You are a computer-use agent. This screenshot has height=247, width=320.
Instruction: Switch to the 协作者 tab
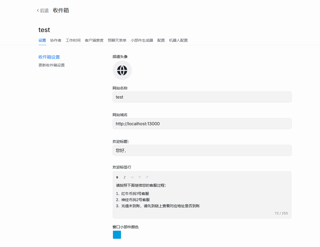click(x=56, y=40)
